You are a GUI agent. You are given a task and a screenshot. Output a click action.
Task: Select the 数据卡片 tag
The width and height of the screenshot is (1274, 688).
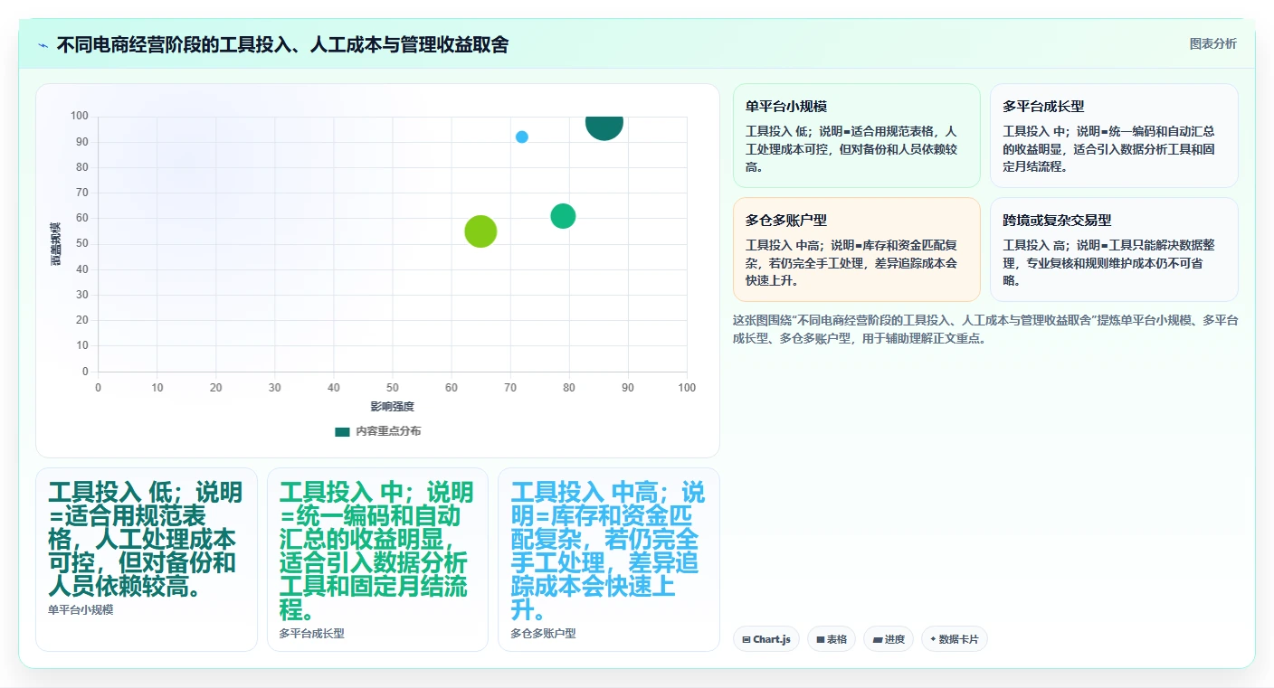pos(954,639)
